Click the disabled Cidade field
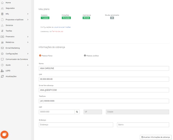The height and width of the screenshot is (140, 173). (137, 112)
